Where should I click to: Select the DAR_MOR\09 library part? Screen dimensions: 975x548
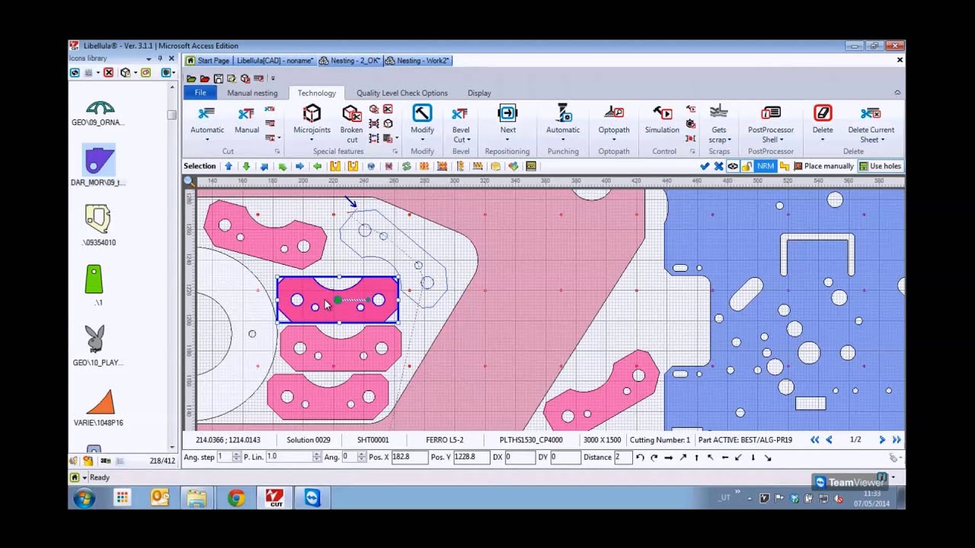point(98,165)
